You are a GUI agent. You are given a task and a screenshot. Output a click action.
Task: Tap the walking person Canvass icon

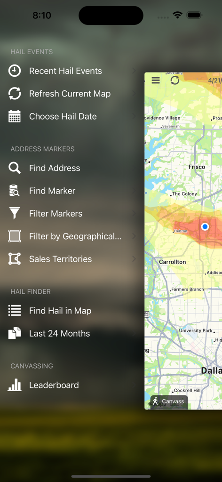155,401
